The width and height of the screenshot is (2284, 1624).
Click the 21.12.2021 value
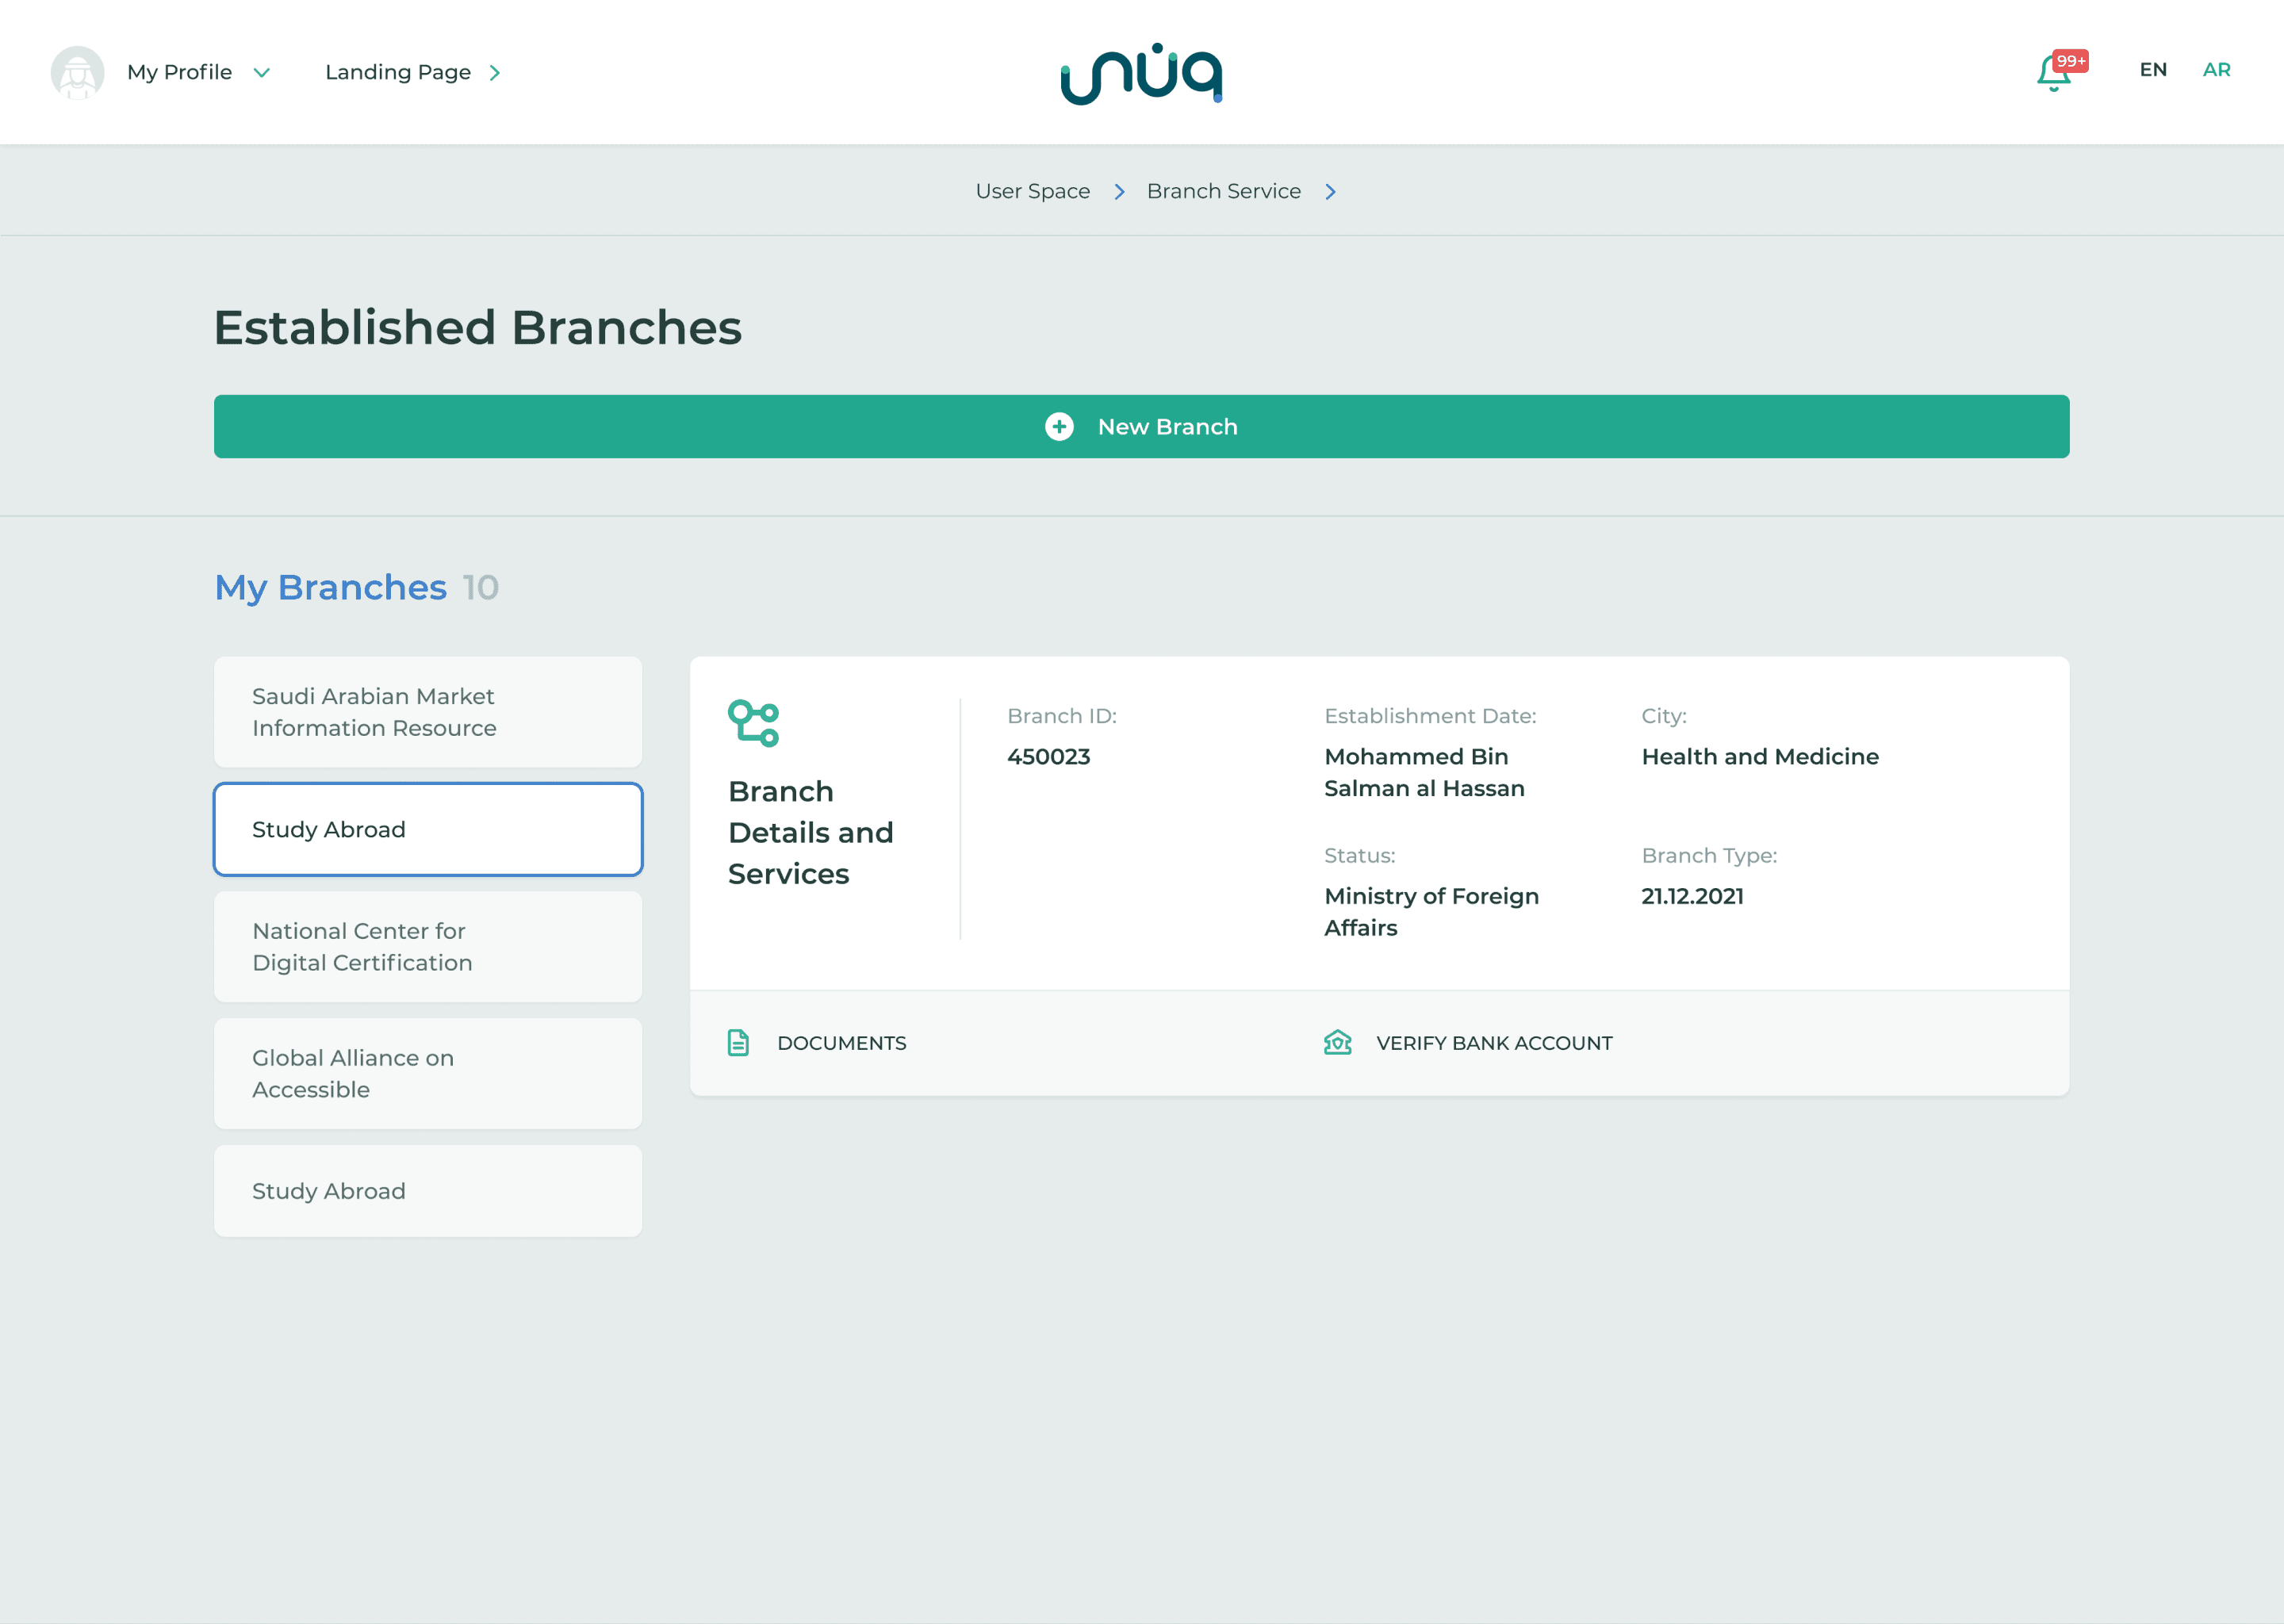(x=1692, y=896)
